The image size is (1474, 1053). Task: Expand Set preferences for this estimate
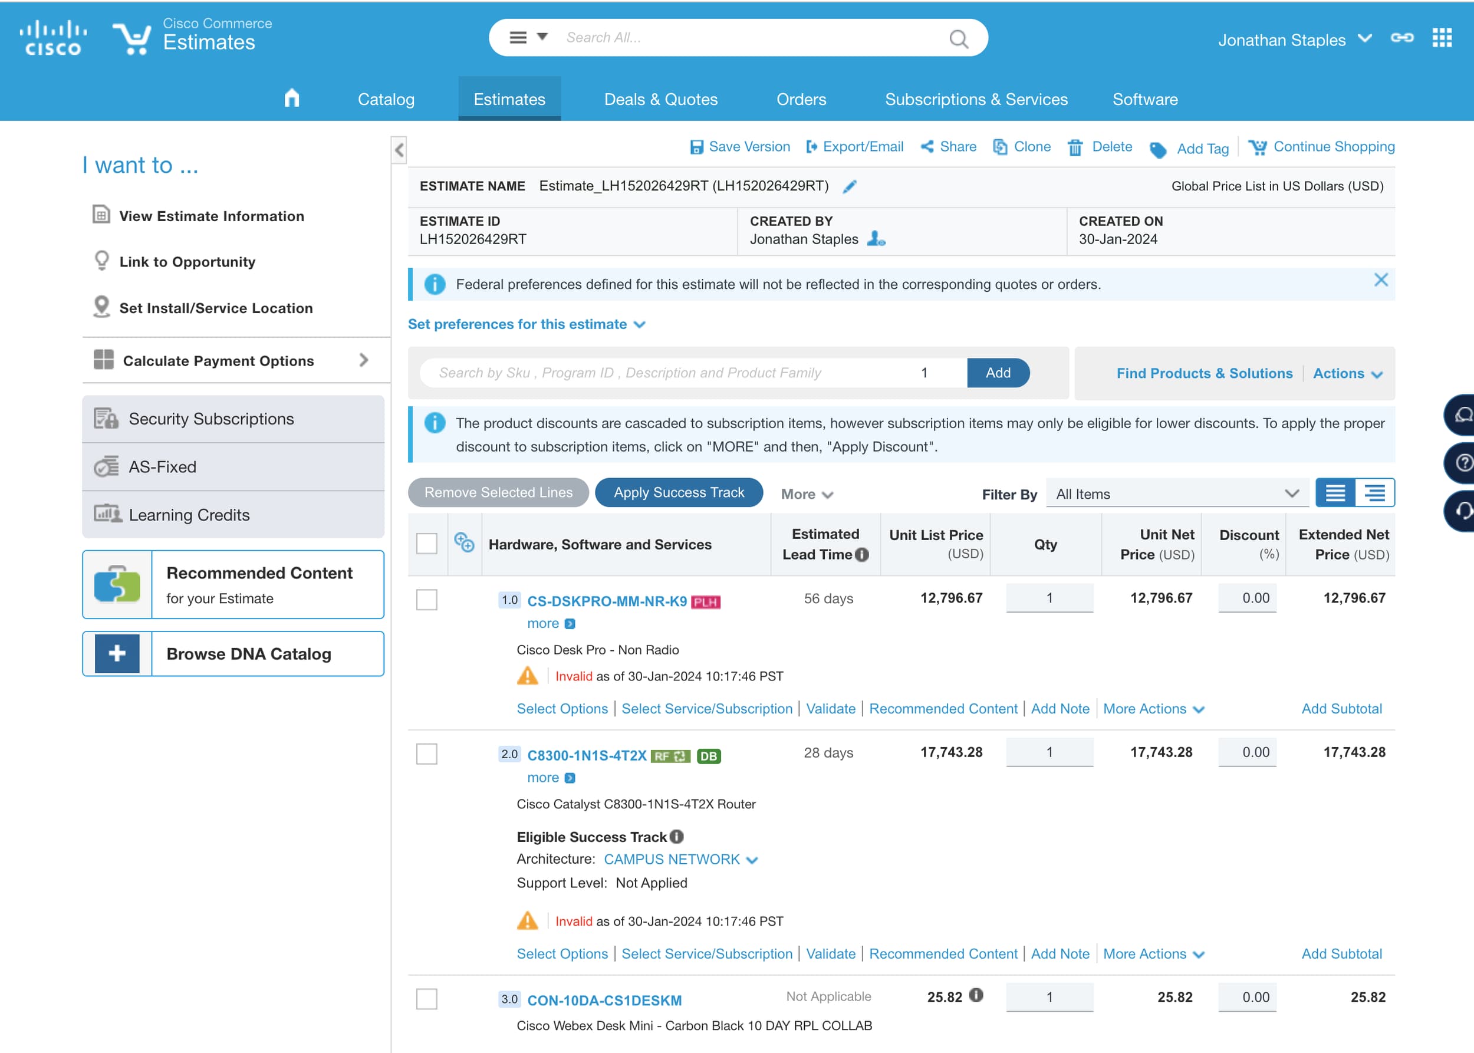526,324
